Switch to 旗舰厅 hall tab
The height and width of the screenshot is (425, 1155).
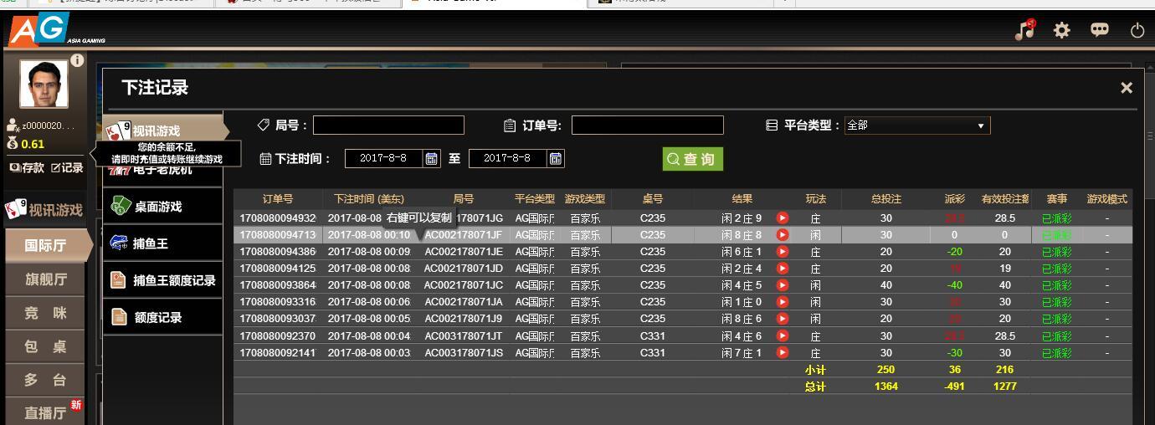pyautogui.click(x=45, y=279)
